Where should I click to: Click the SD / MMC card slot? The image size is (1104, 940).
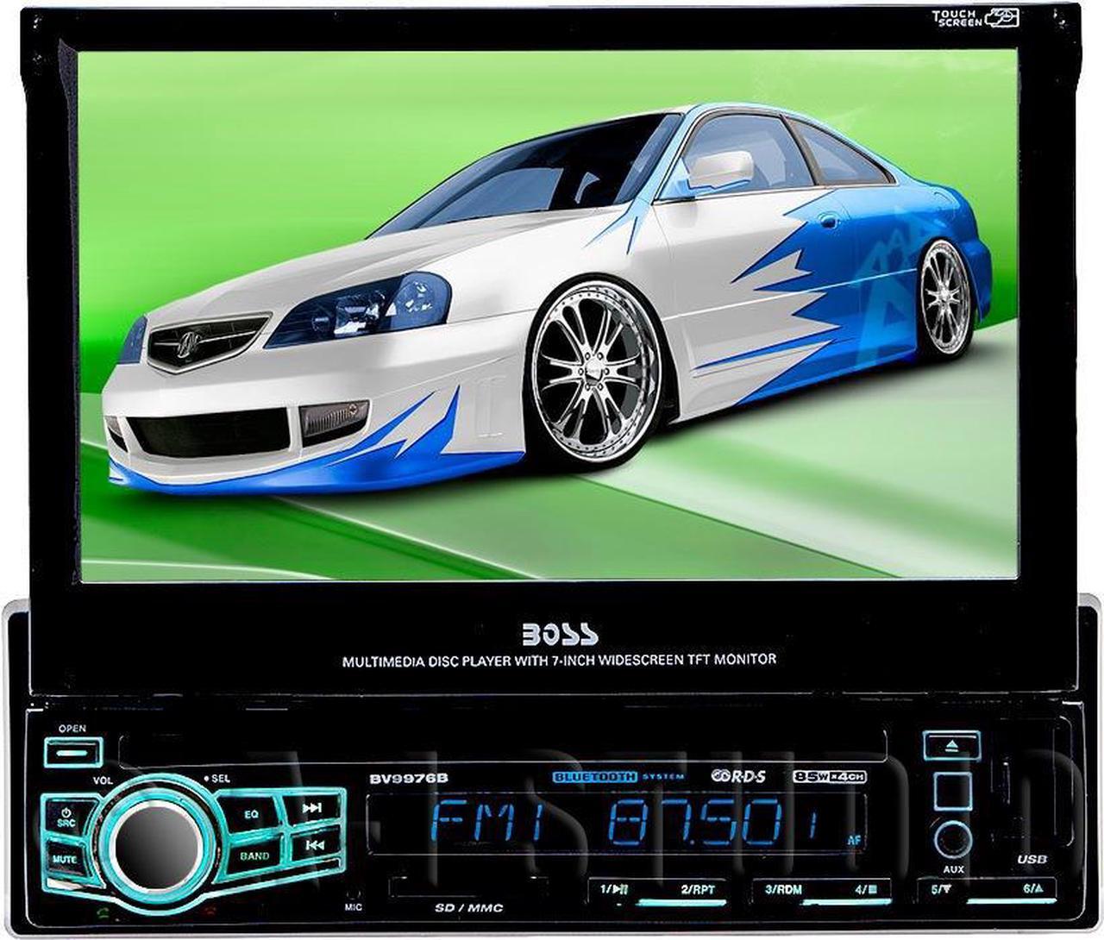[x=468, y=887]
